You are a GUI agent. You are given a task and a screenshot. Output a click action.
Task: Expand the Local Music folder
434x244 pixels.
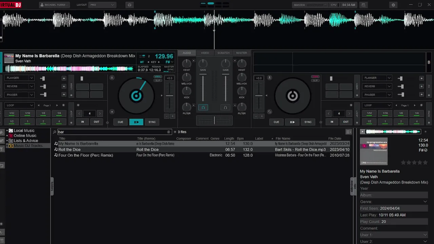[7, 130]
